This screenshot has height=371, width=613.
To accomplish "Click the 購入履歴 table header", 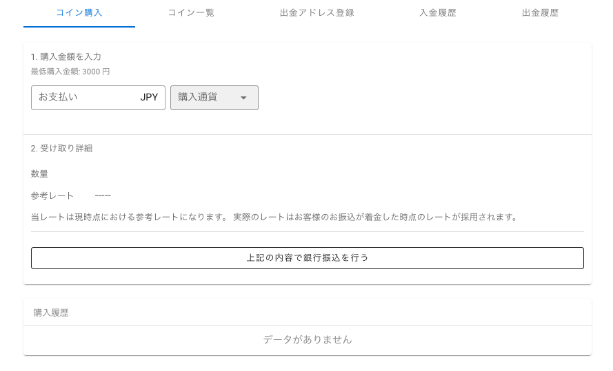I will pos(51,313).
